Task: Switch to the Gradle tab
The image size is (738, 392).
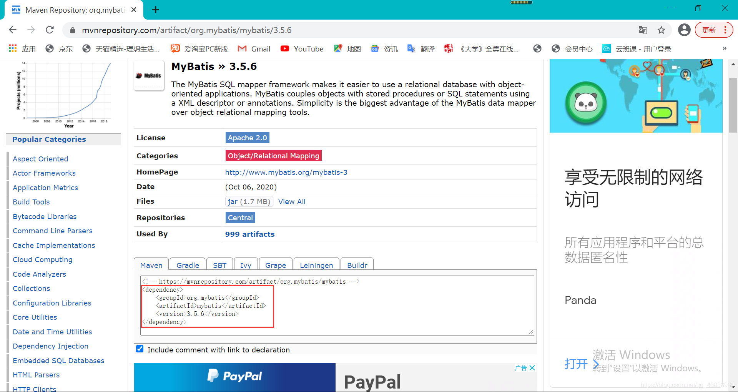Action: 188,265
